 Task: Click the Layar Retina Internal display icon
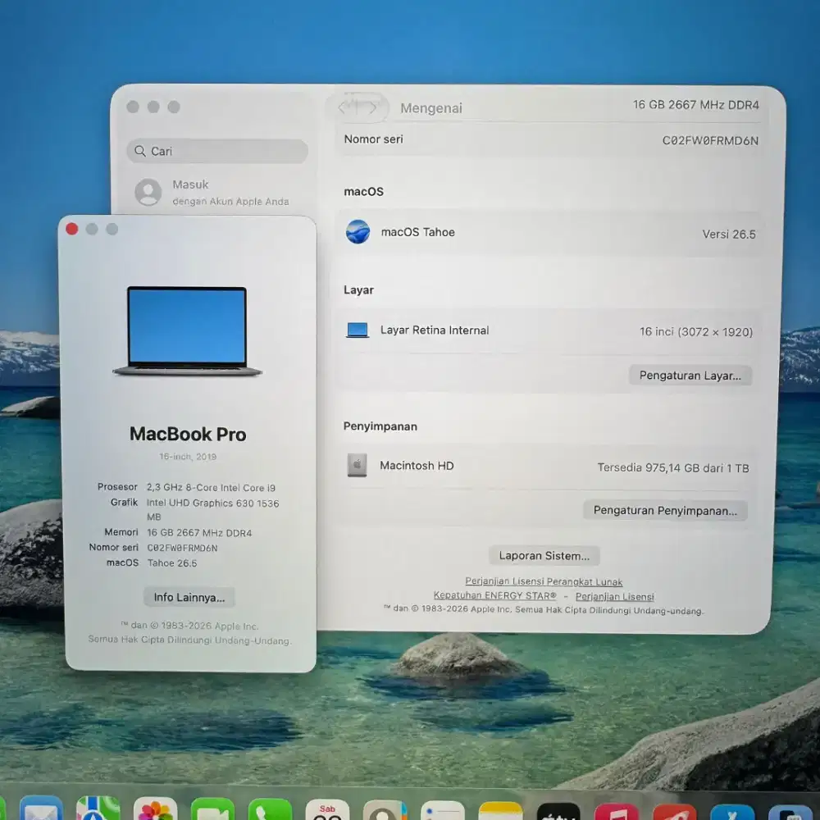tap(358, 330)
